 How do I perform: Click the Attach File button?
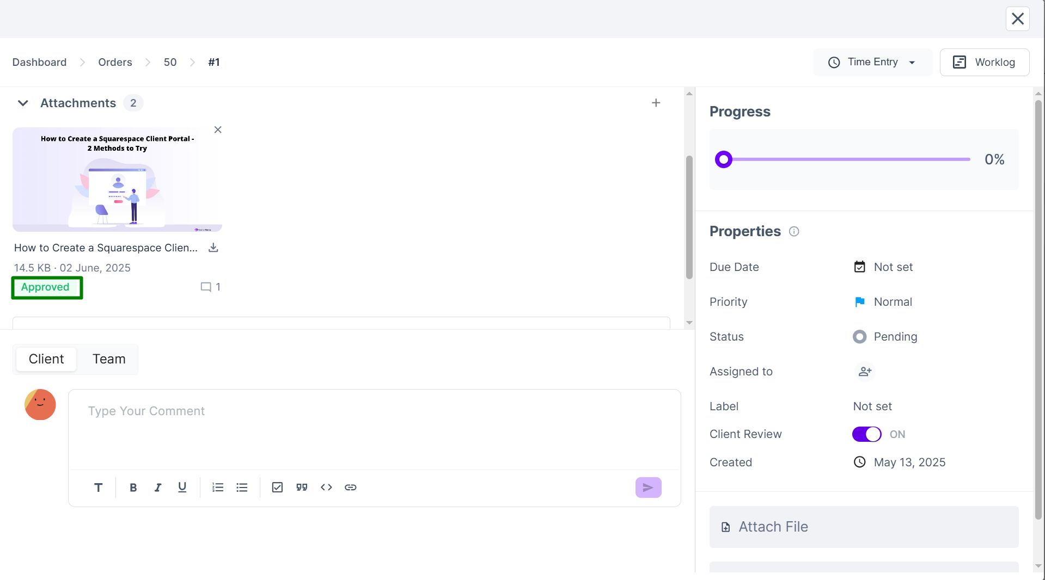pos(863,527)
